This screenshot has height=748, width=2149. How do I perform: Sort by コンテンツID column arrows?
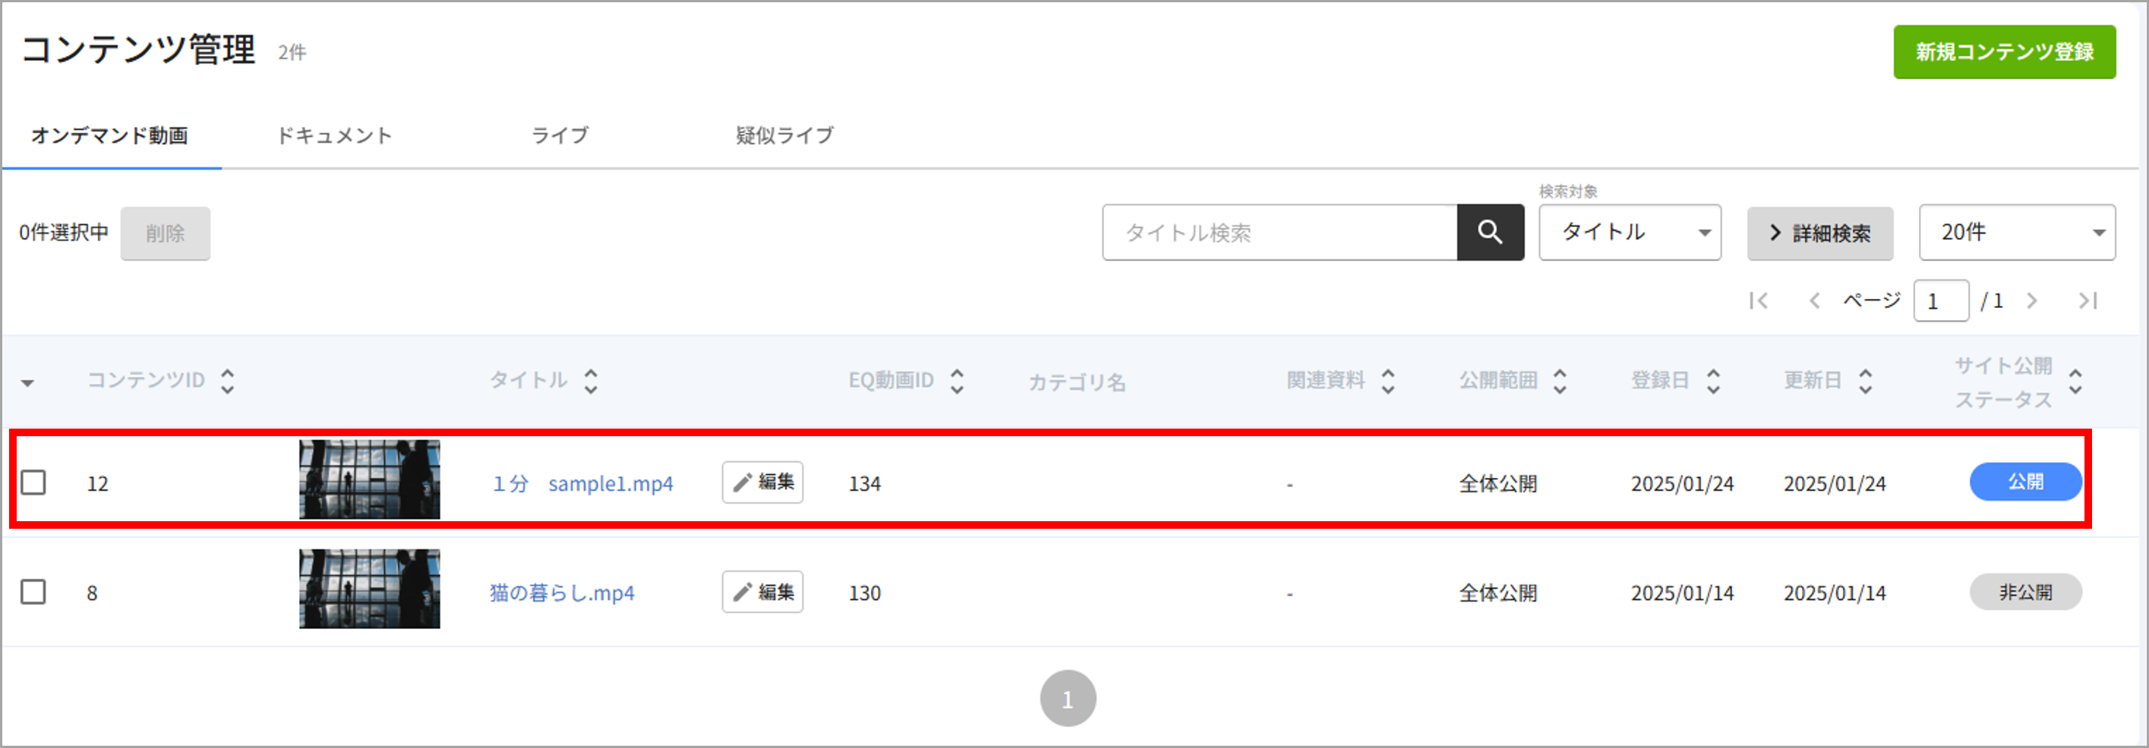coord(227,381)
